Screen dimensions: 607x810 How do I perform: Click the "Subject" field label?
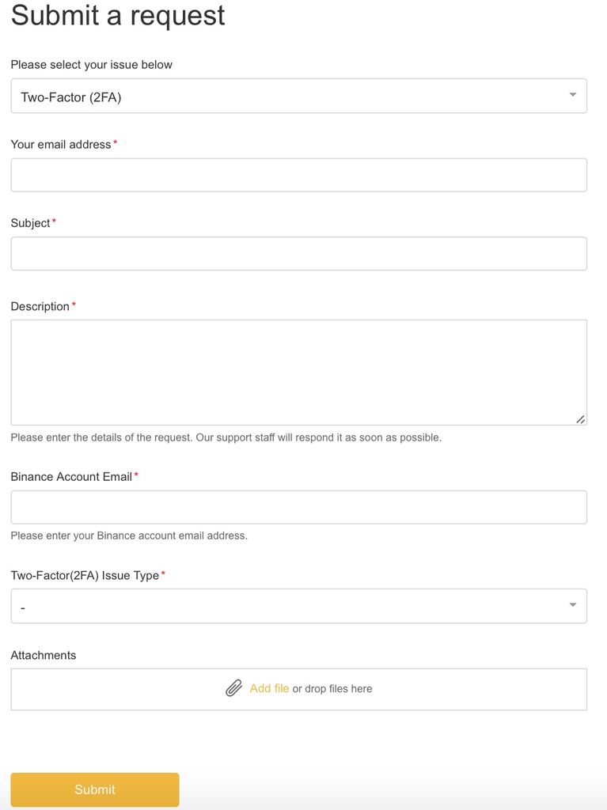click(x=31, y=223)
